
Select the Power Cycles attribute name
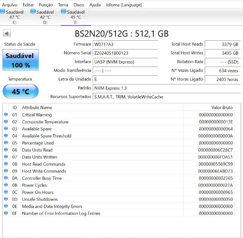pyautogui.click(x=35, y=185)
